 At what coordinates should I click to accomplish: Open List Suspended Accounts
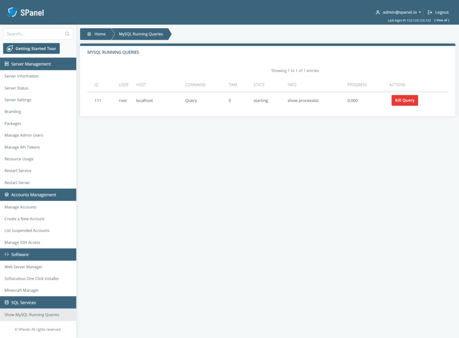click(27, 230)
